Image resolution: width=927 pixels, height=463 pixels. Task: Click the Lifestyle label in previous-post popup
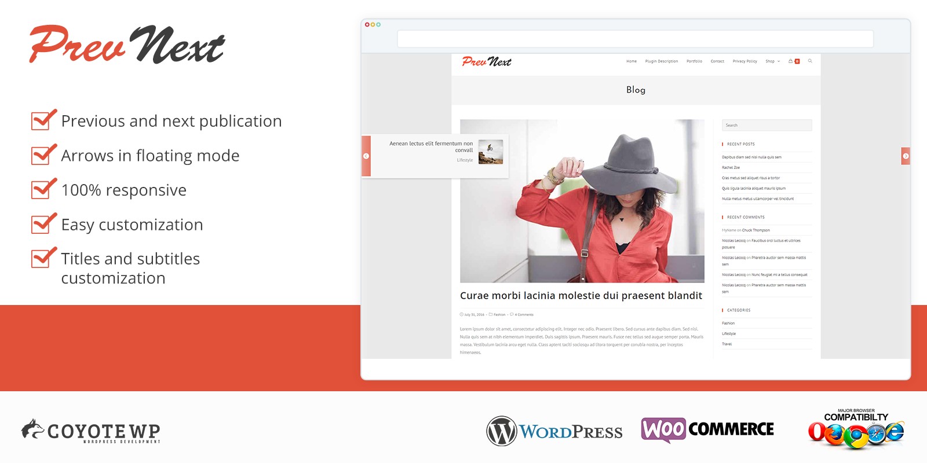[x=465, y=160]
